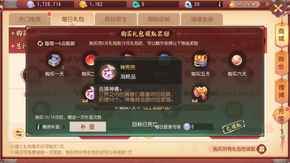Tap the 神兜兜 item portrait in tooltip
This screenshot has width=290, height=163.
tap(108, 72)
